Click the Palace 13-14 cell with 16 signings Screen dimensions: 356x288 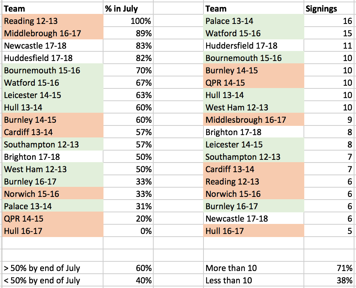(x=254, y=21)
